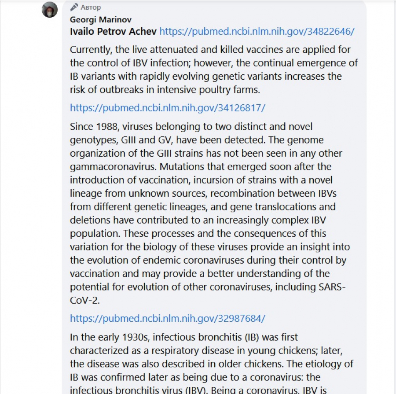This screenshot has width=396, height=394.
Task: Click the Автор author badge label
Action: pos(91,7)
